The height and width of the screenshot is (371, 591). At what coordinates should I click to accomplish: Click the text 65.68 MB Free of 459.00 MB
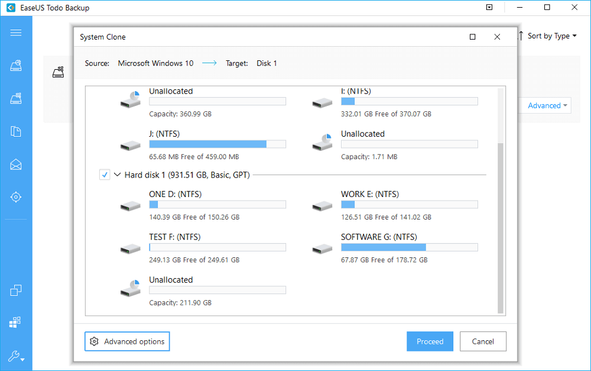point(194,157)
